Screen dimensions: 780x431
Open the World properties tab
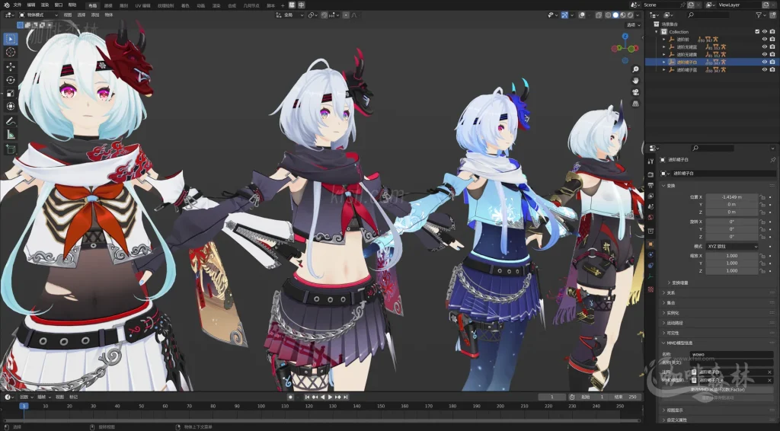(x=651, y=217)
